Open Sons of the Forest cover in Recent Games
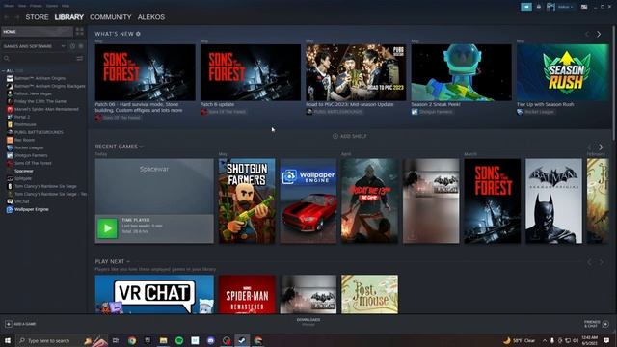Image resolution: width=617 pixels, height=347 pixels. (x=493, y=201)
